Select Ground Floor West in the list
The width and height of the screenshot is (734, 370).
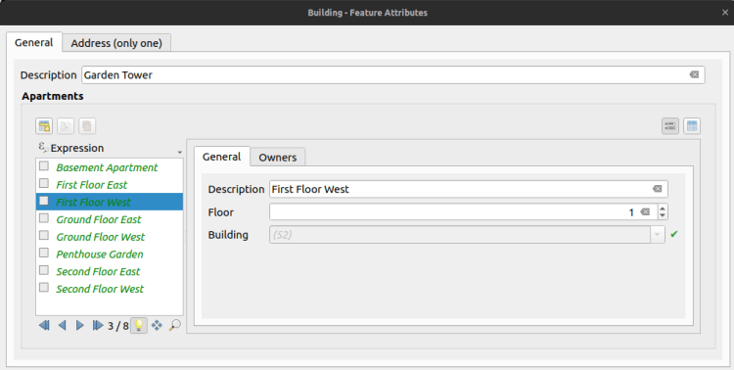(110, 237)
